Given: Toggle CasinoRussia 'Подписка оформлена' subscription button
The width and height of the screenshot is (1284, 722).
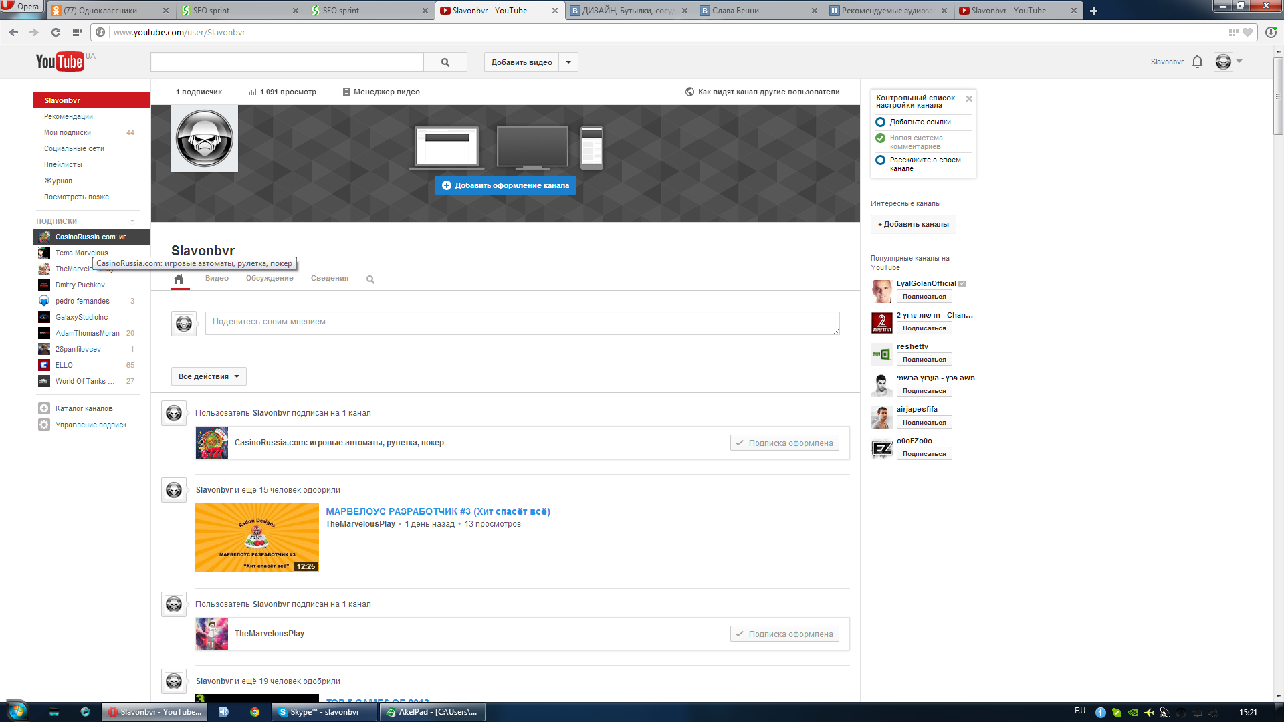Looking at the screenshot, I should point(784,443).
